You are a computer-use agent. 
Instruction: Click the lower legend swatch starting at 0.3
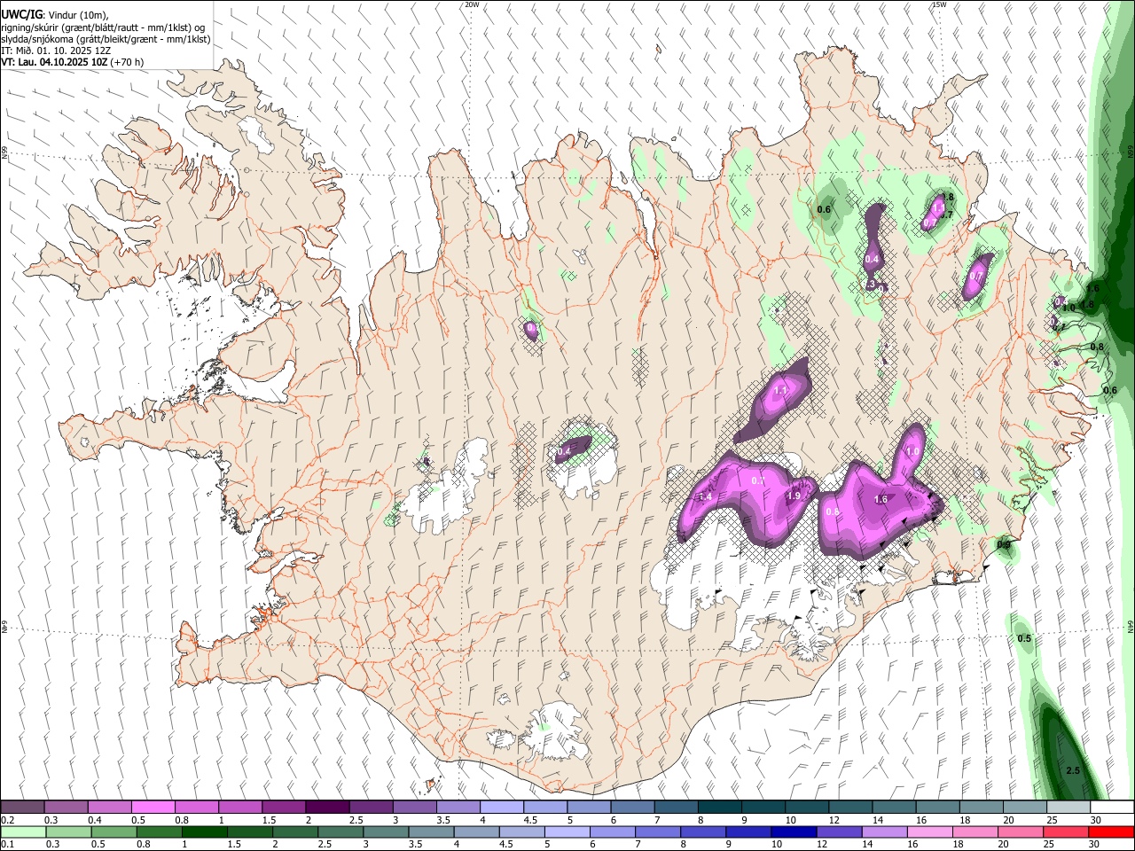[x=67, y=831]
